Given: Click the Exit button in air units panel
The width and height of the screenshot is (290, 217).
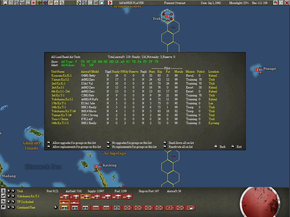Looking at the screenshot, I should tap(239, 147).
